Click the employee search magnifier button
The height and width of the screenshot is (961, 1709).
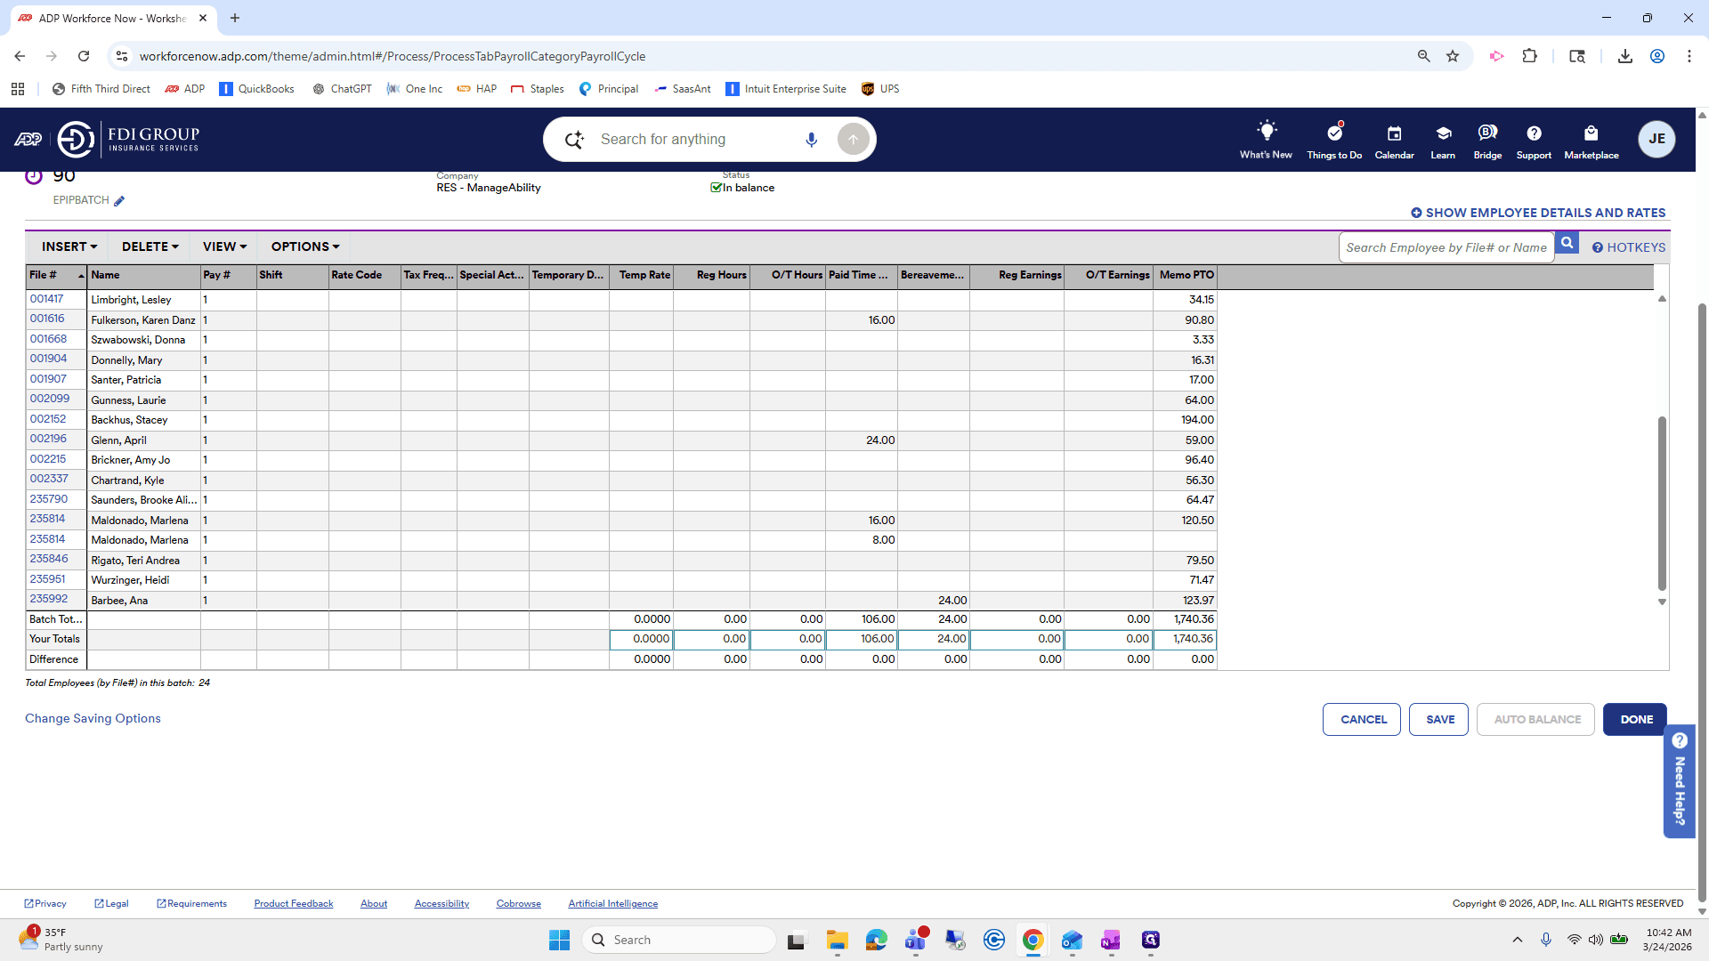(x=1567, y=243)
